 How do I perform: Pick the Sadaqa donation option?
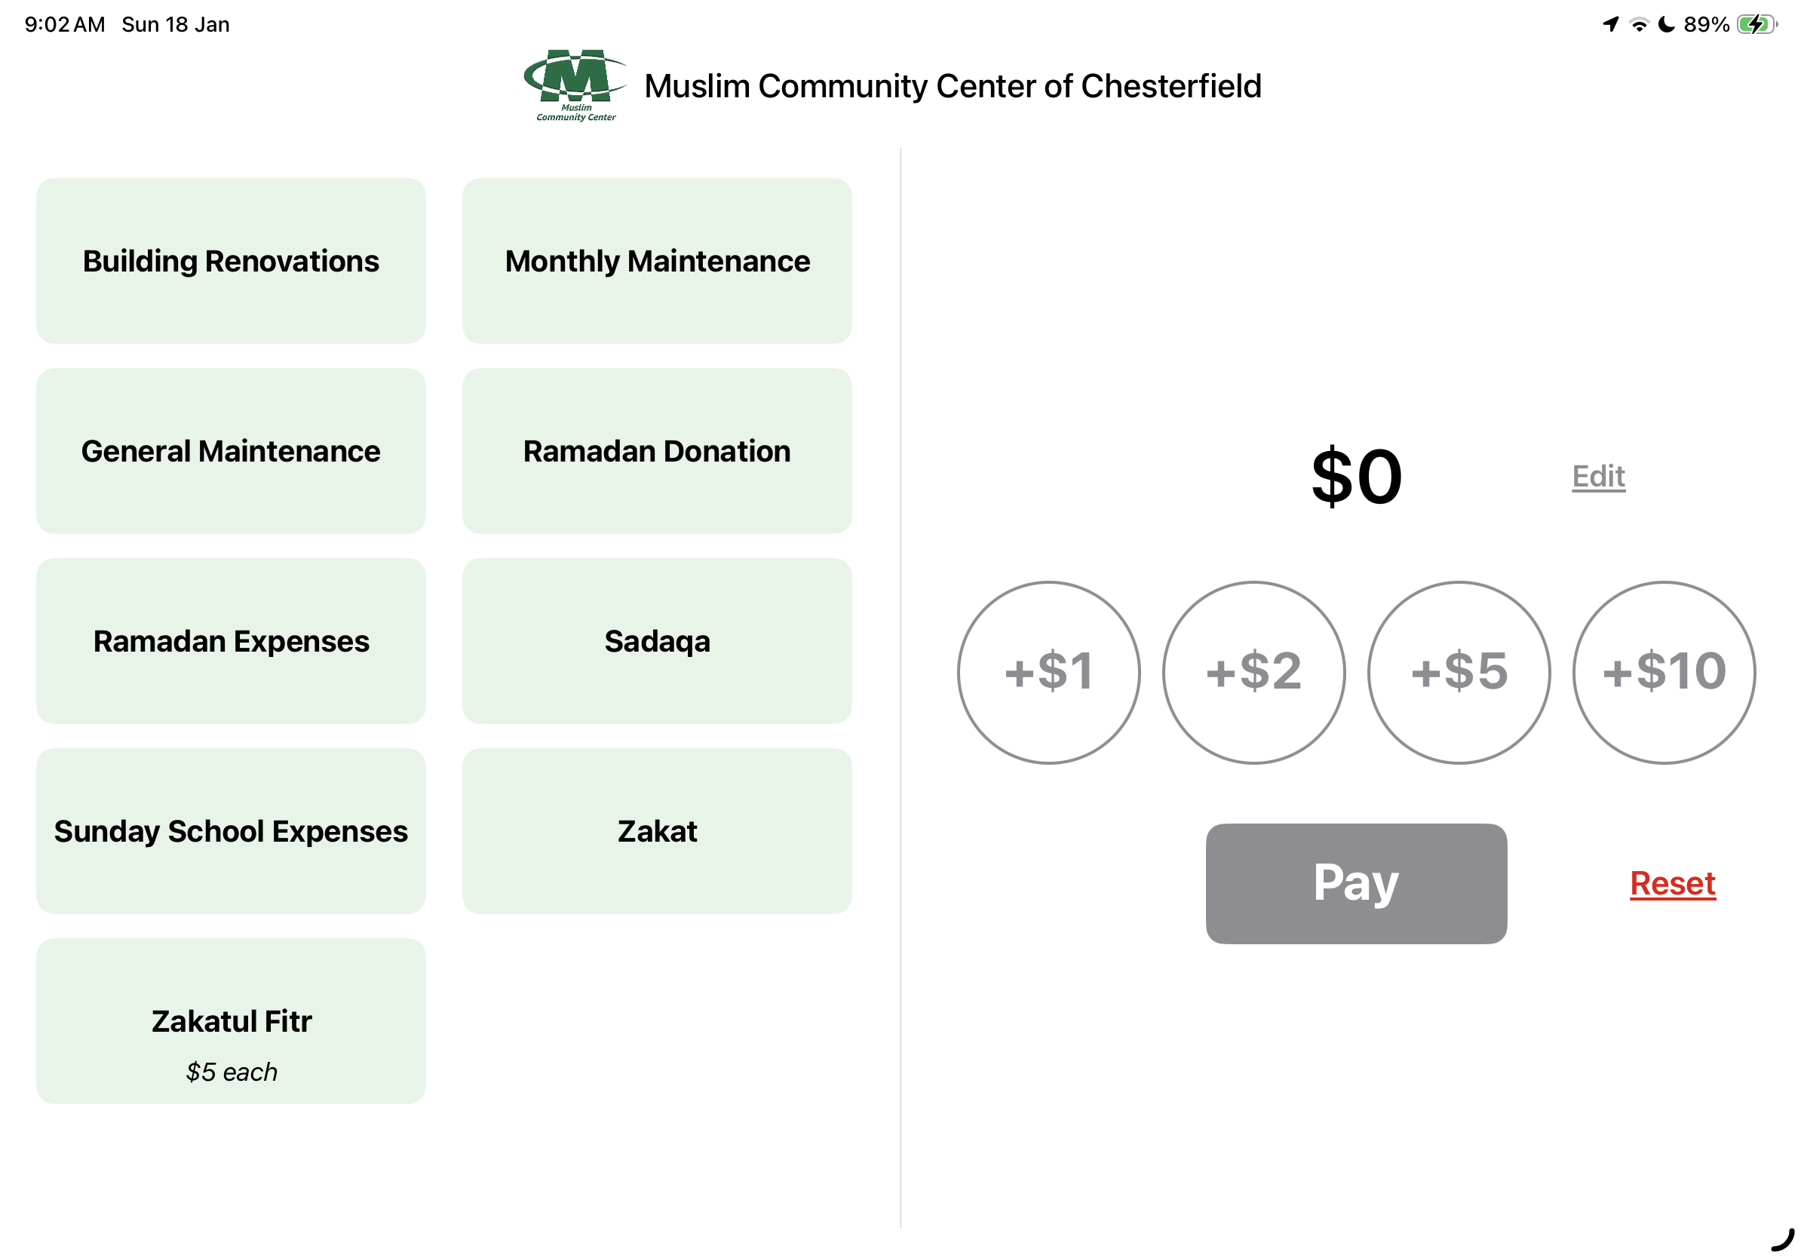(x=657, y=641)
